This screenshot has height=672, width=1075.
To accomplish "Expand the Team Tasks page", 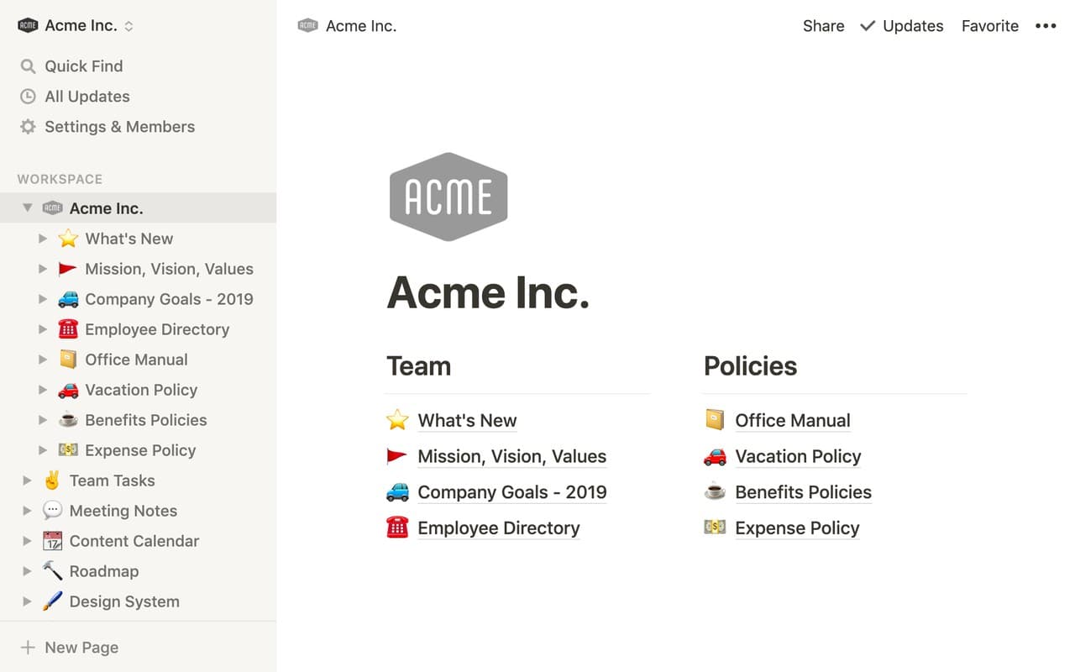I will point(27,480).
